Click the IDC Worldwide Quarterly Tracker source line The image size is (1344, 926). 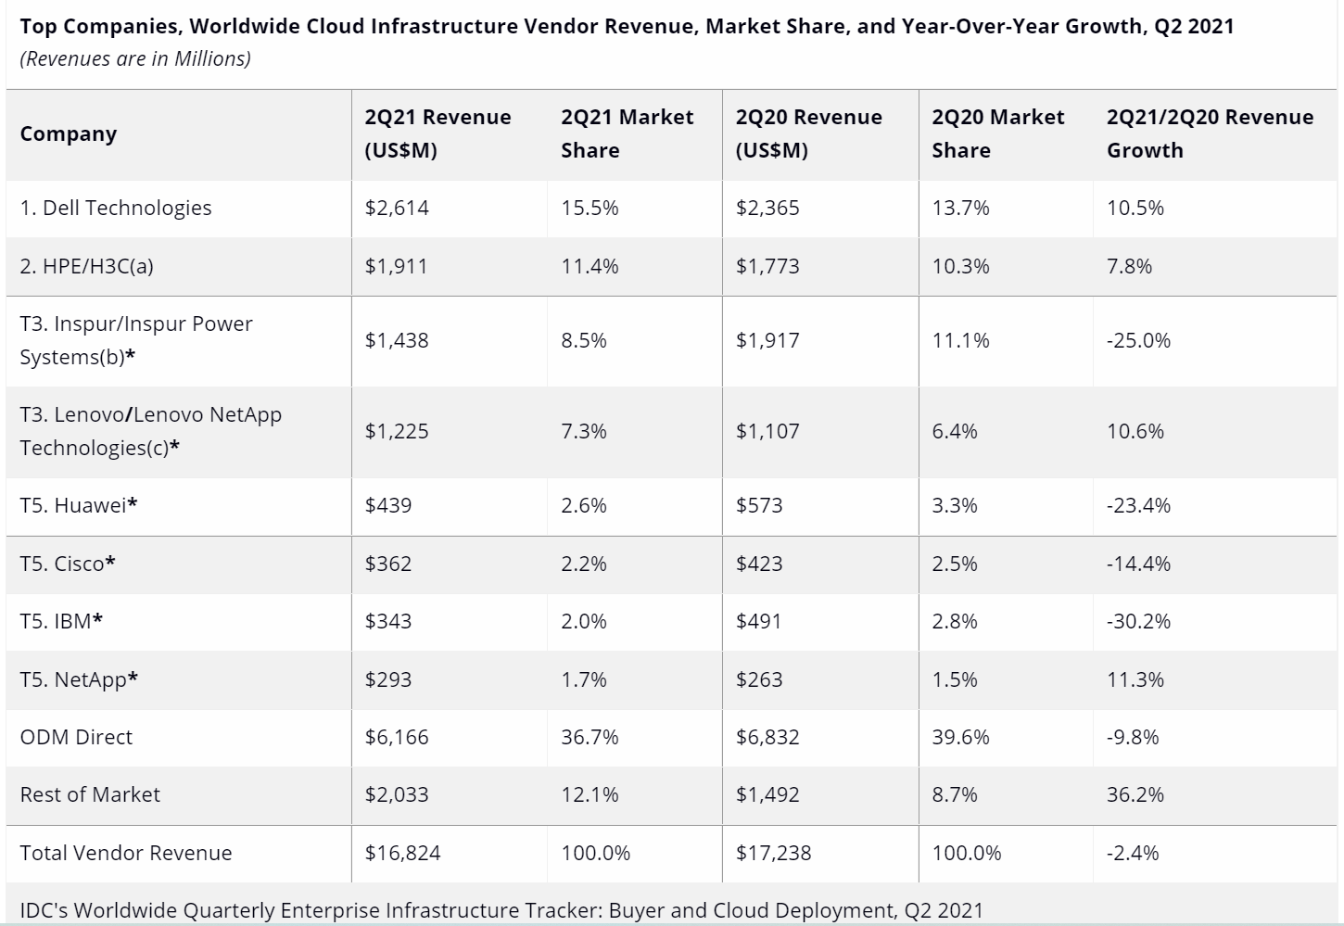coord(501,910)
